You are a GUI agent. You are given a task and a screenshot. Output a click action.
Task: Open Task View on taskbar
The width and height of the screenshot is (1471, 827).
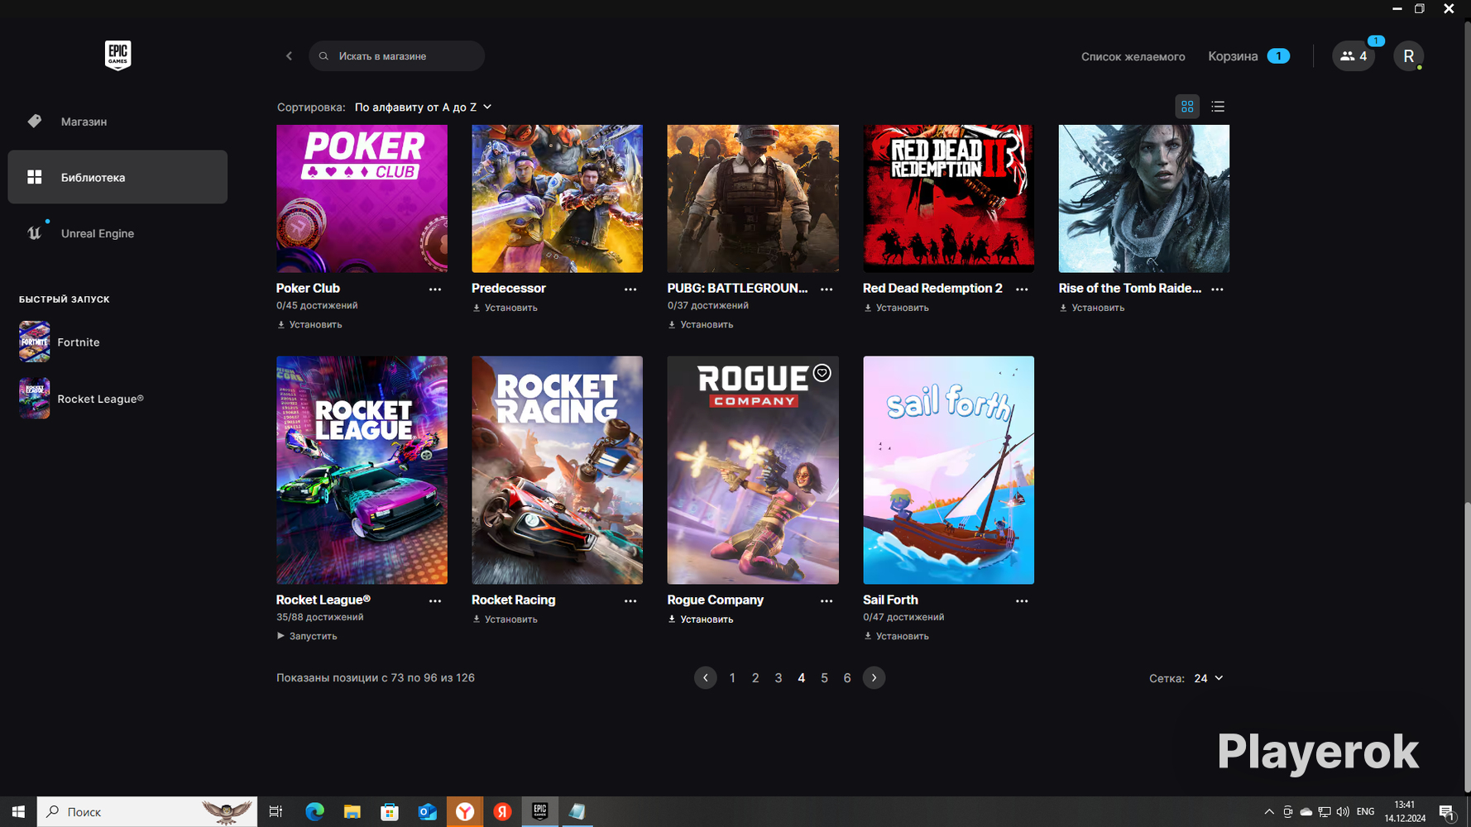(x=276, y=812)
